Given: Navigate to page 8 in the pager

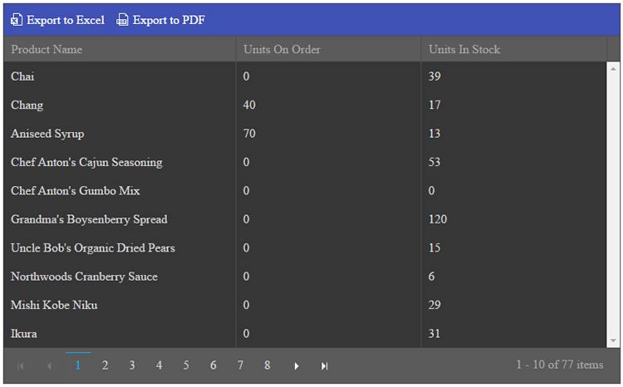Looking at the screenshot, I should (x=267, y=365).
